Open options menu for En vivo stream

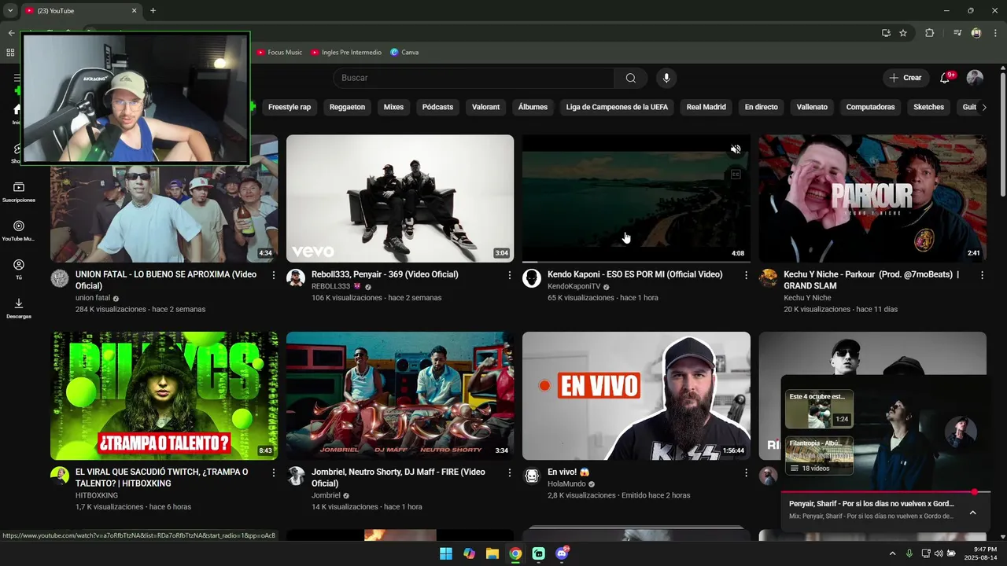point(746,472)
